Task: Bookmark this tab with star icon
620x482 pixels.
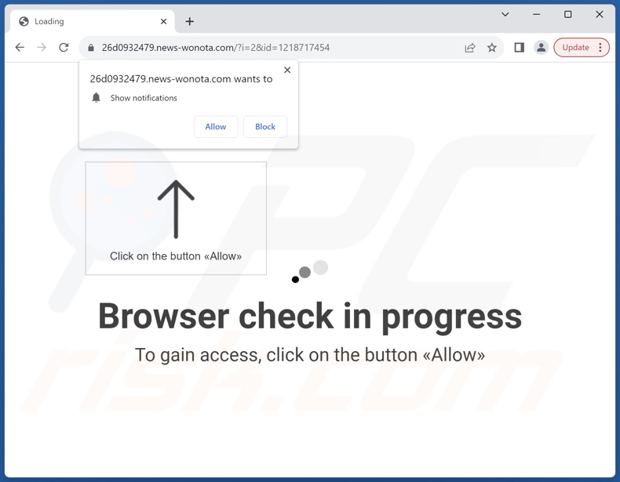Action: tap(491, 48)
